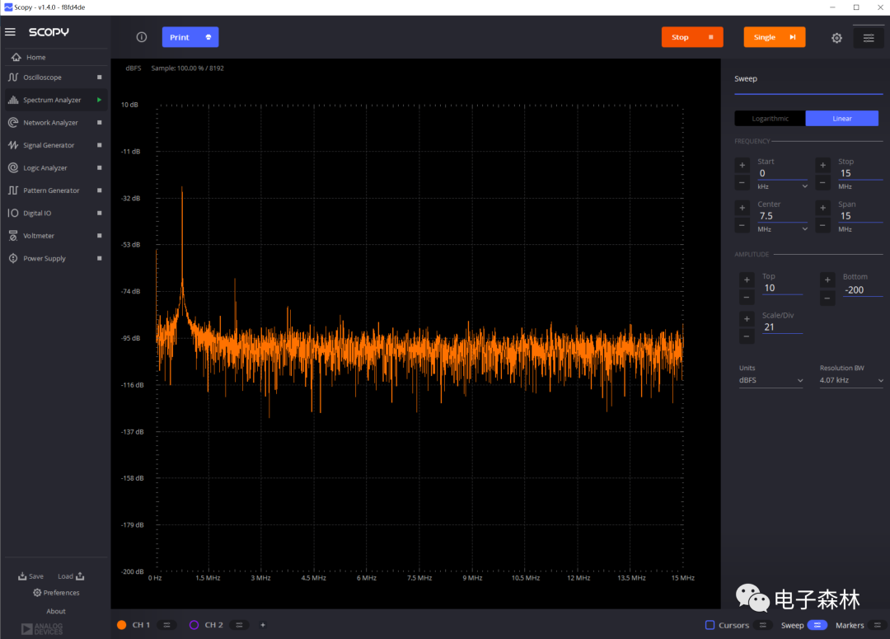The image size is (890, 639).
Task: Click the Bottom amplitude value -200
Action: click(x=862, y=289)
